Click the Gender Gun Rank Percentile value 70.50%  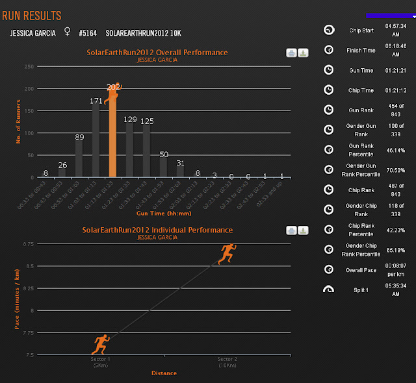point(396,170)
